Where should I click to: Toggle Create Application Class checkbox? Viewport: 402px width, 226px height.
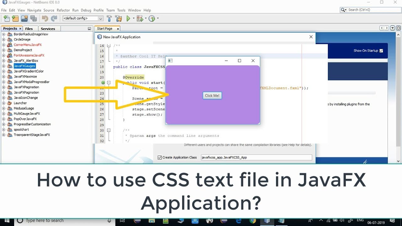coord(160,158)
